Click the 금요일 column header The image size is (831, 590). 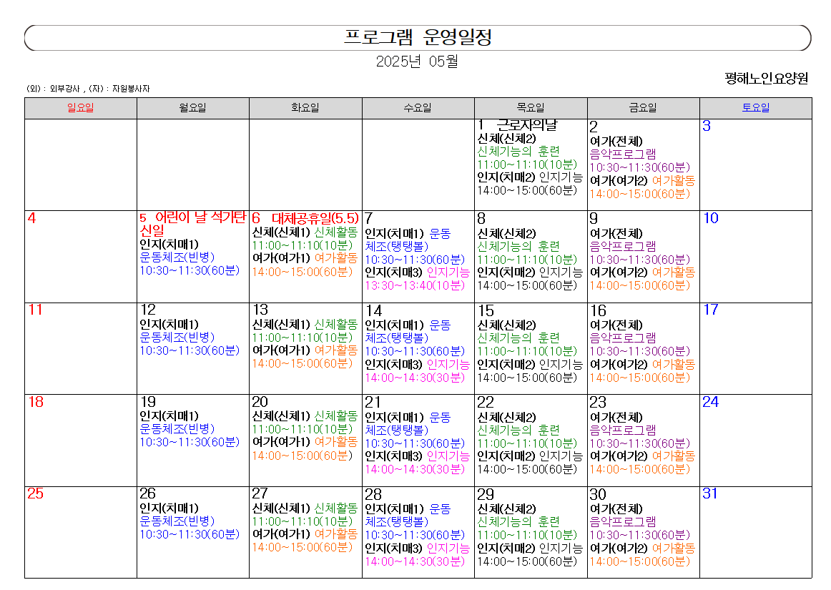[x=643, y=107]
